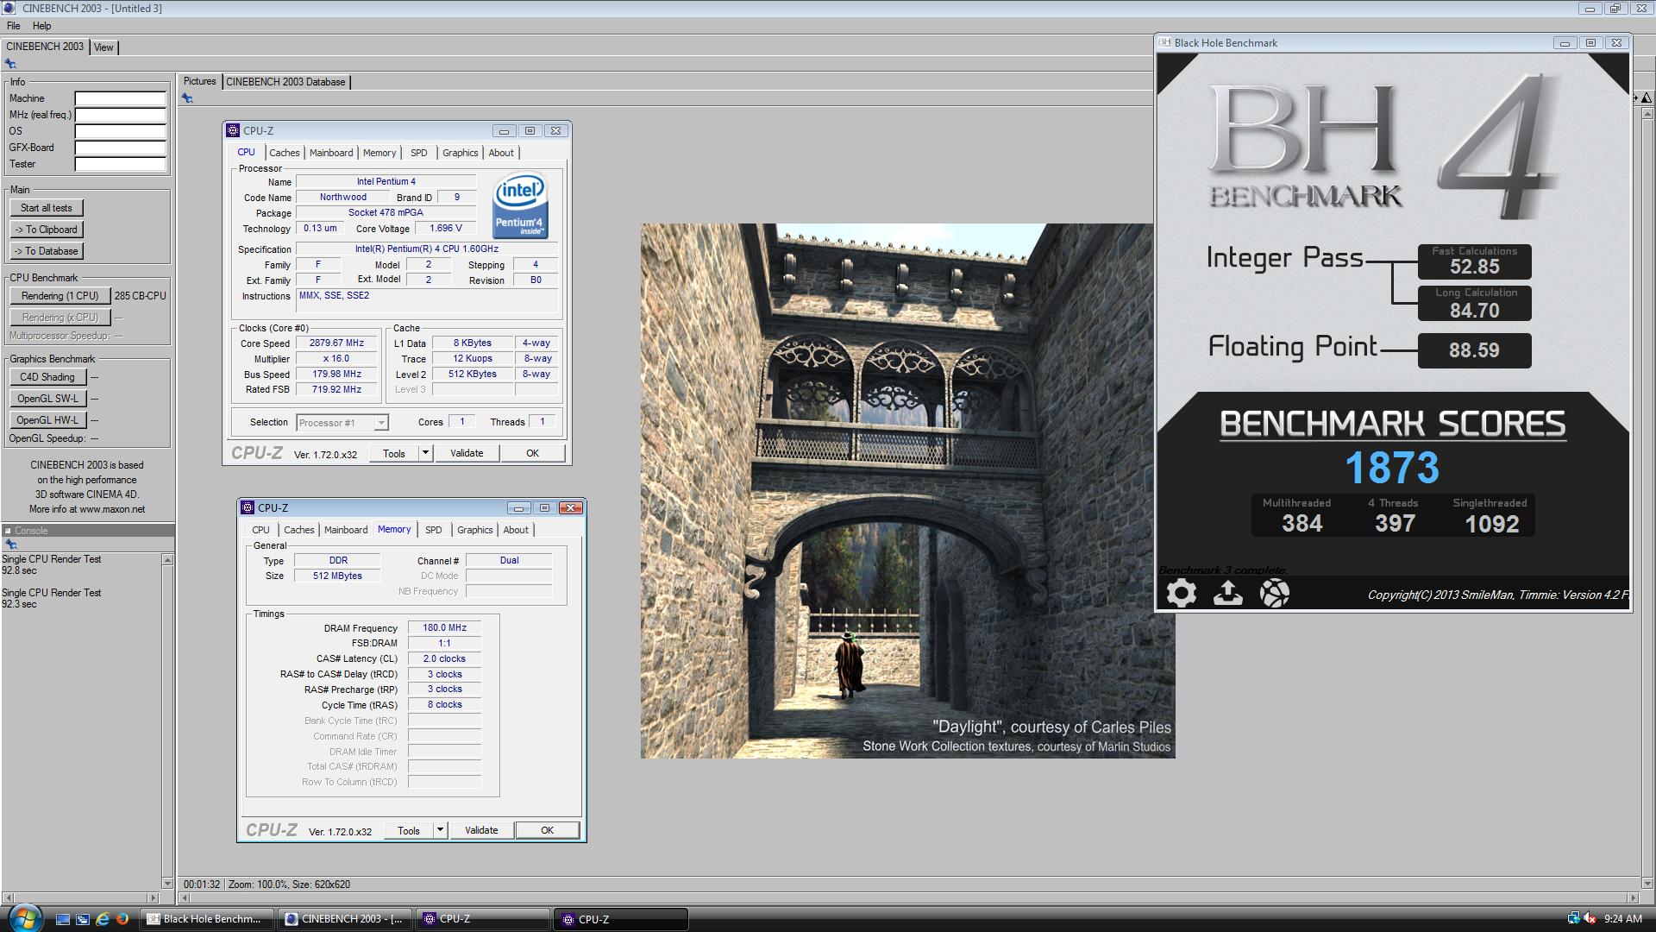
Task: Launch Internet Explorer from quick launch
Action: coord(103,919)
